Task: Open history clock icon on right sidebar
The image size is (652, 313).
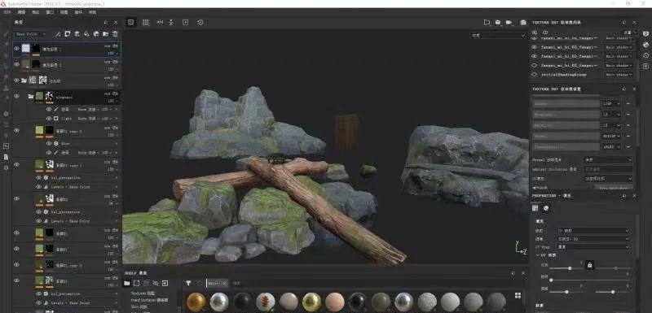Action: tap(645, 55)
